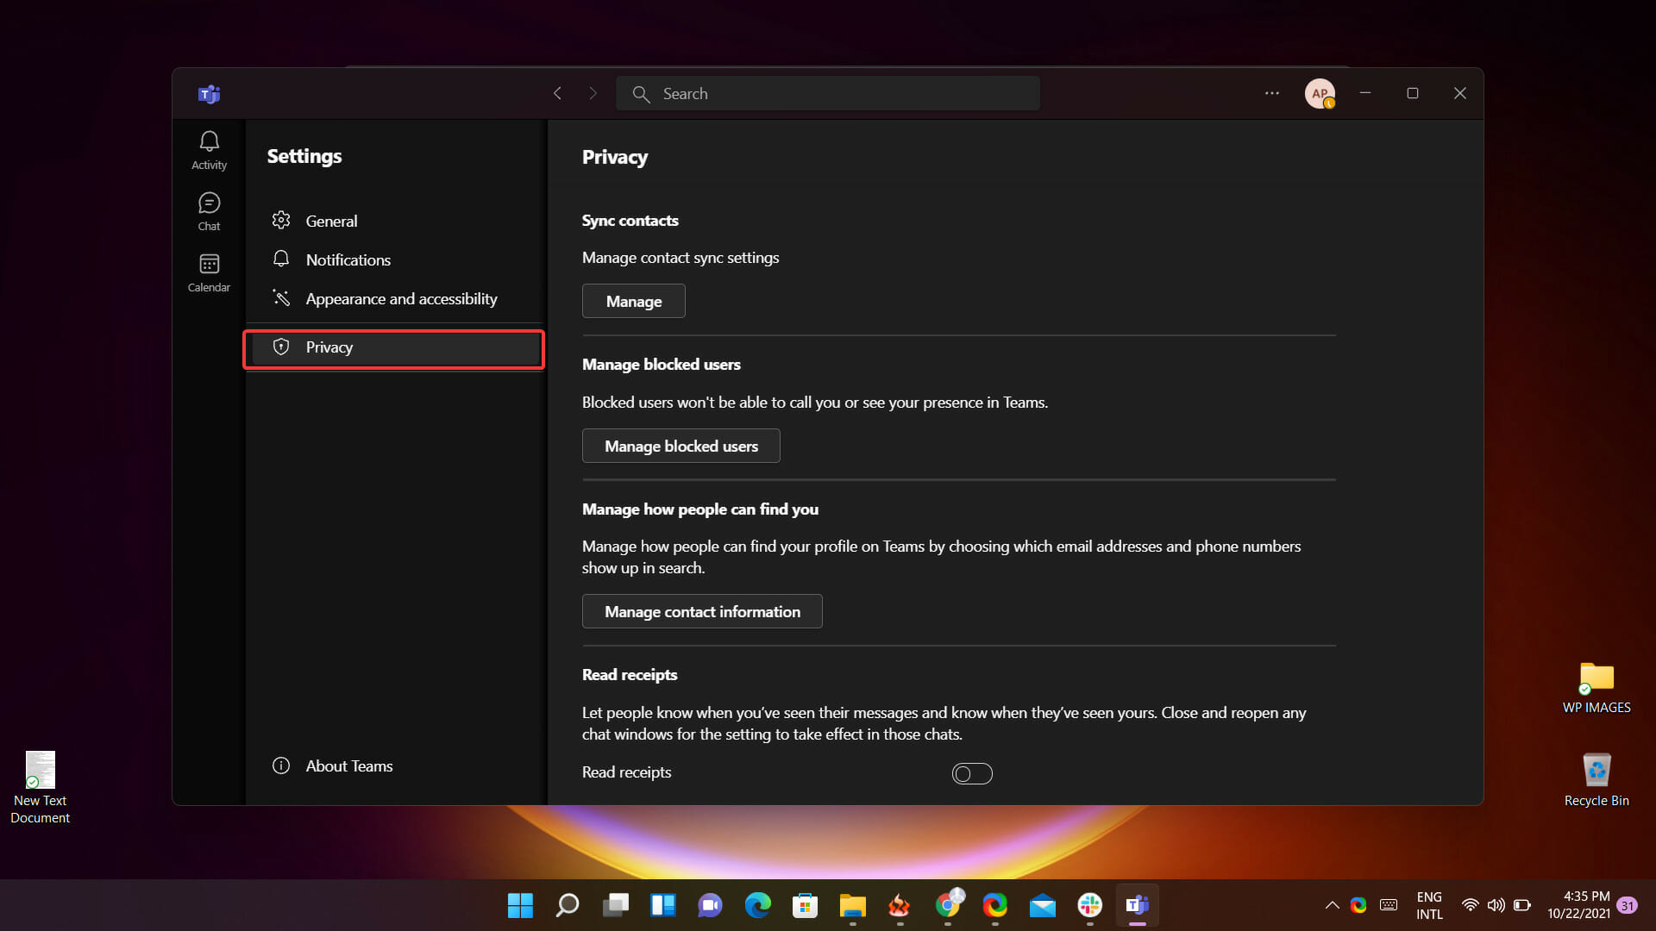This screenshot has width=1656, height=931.
Task: Open Chat in the sidebar
Action: click(209, 211)
